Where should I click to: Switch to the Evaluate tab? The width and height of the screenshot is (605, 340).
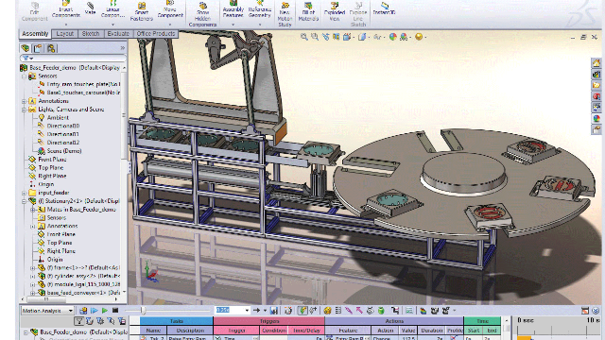(118, 34)
